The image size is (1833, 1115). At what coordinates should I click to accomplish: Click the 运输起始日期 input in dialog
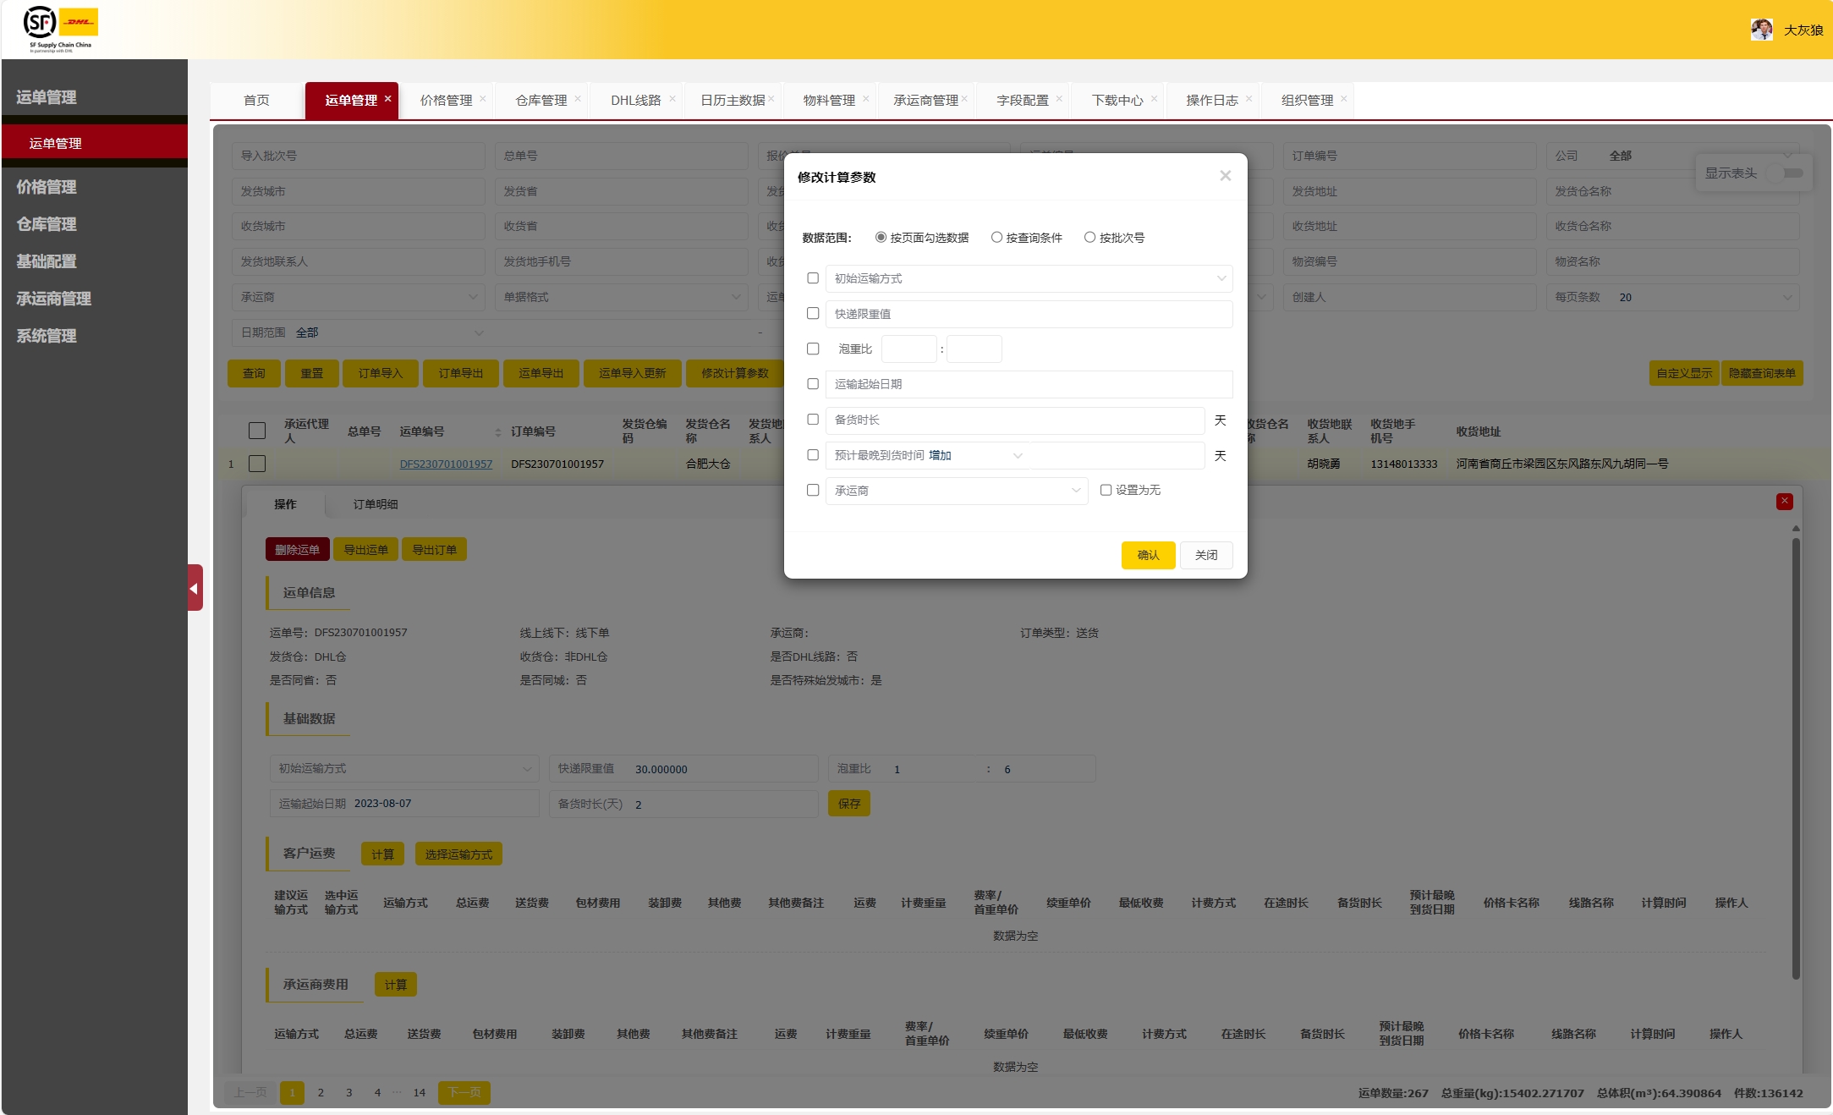click(1029, 384)
